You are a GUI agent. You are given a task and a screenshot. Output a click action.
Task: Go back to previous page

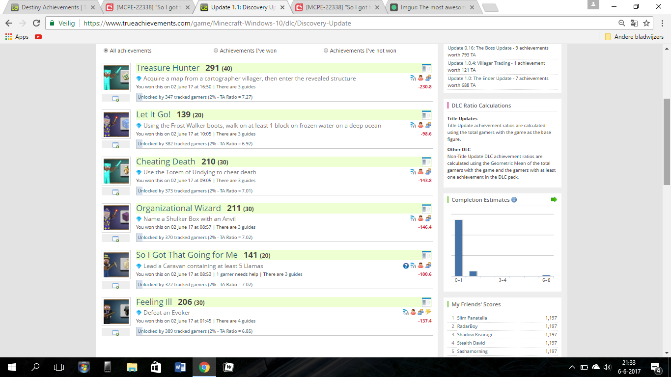[x=9, y=23]
